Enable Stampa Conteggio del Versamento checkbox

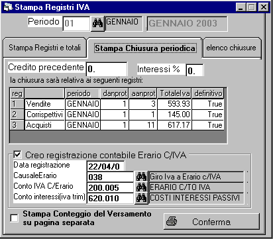point(15,218)
